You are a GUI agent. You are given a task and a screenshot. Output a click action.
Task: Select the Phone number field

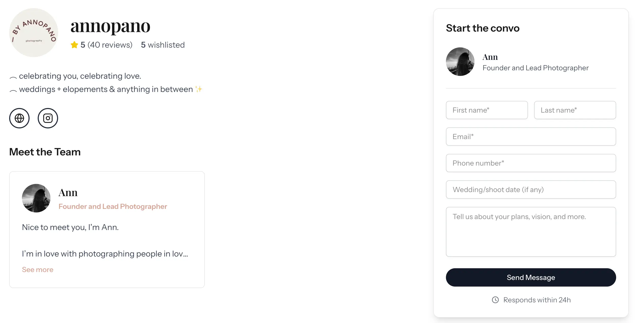tap(531, 163)
